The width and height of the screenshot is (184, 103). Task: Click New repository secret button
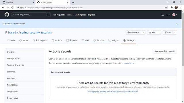164,51
